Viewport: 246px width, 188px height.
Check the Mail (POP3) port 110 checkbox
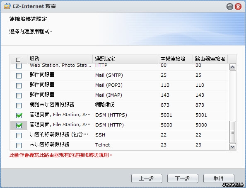[x=19, y=85]
